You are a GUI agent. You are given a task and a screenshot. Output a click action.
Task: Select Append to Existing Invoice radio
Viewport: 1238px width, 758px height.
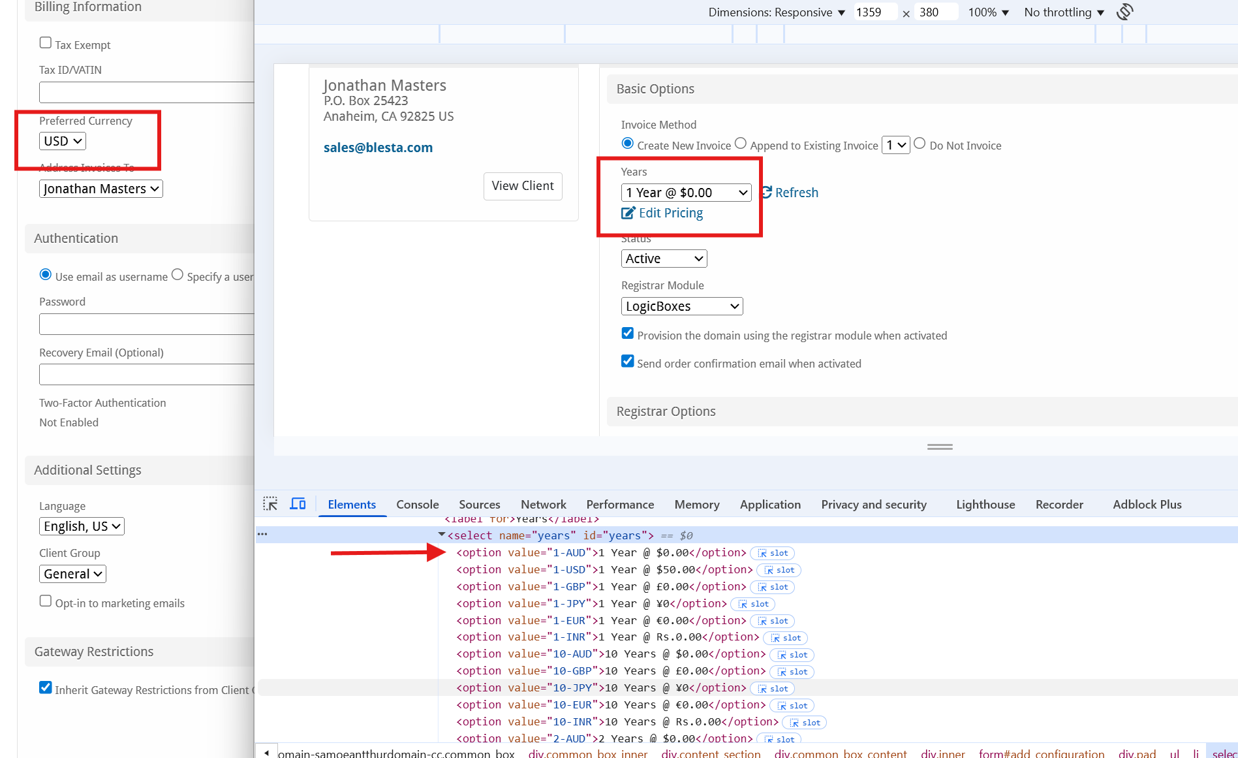click(740, 143)
